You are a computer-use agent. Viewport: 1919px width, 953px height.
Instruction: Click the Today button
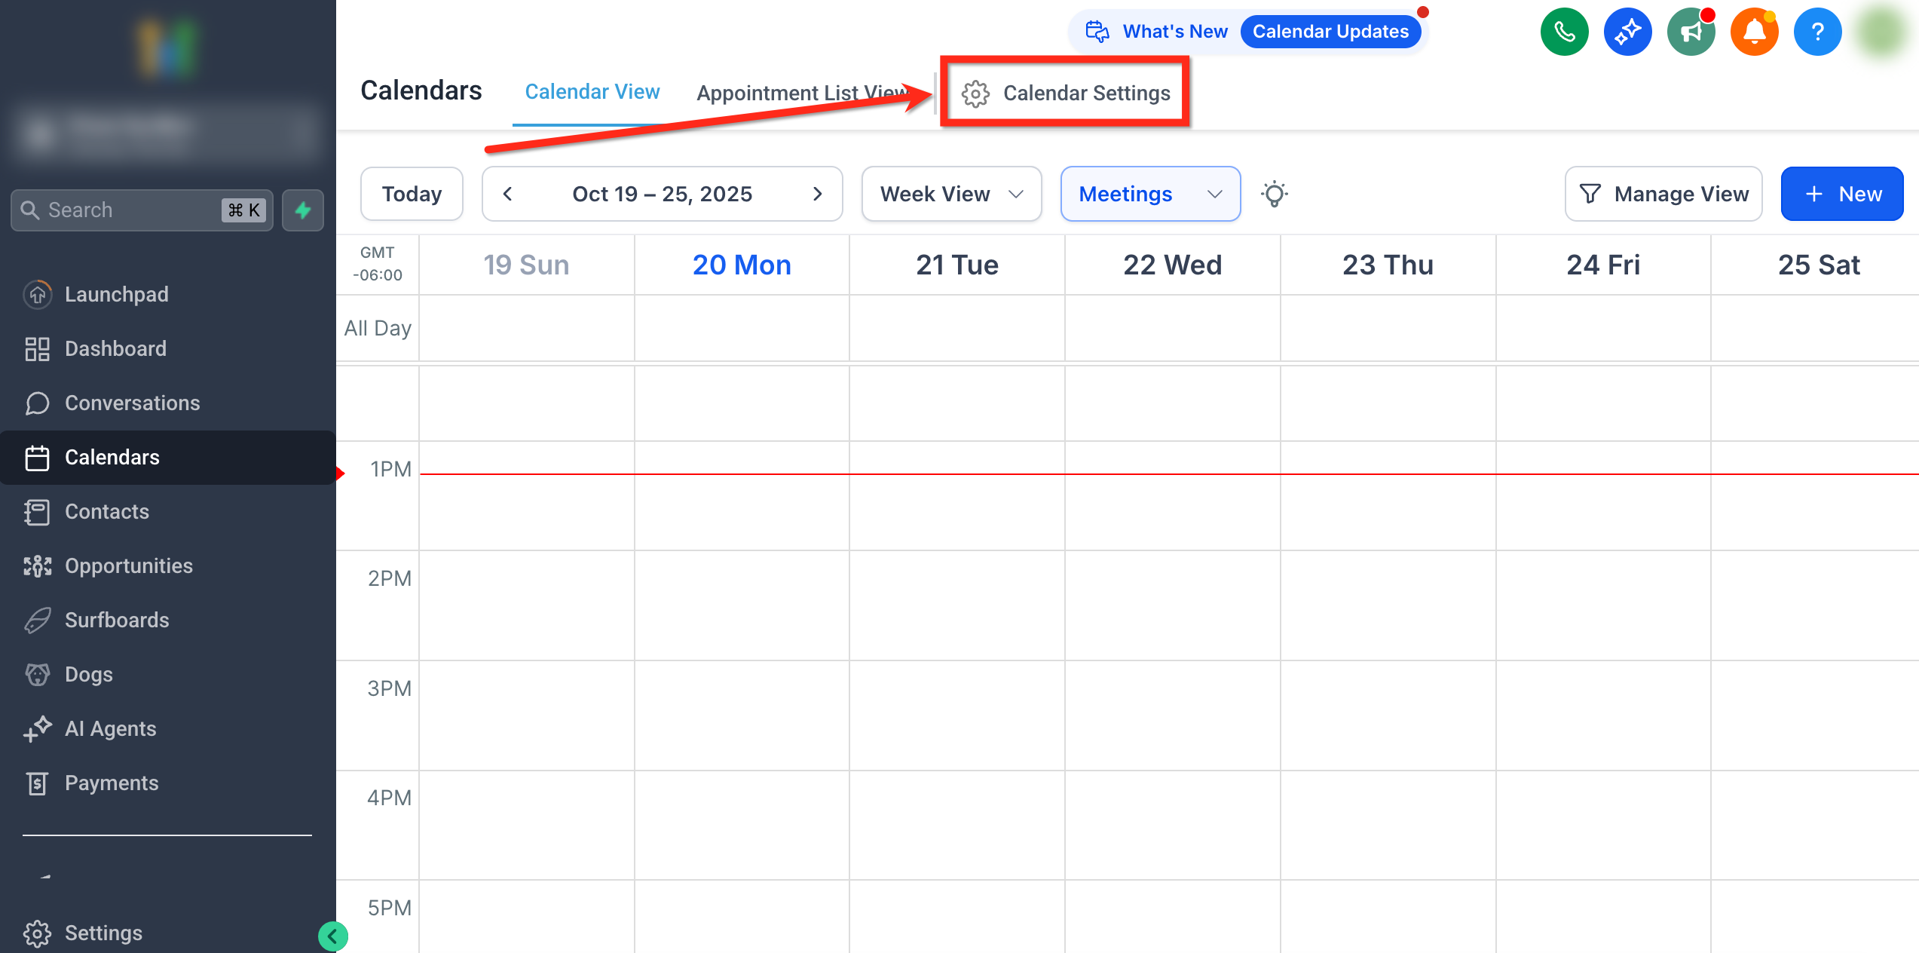click(x=412, y=195)
